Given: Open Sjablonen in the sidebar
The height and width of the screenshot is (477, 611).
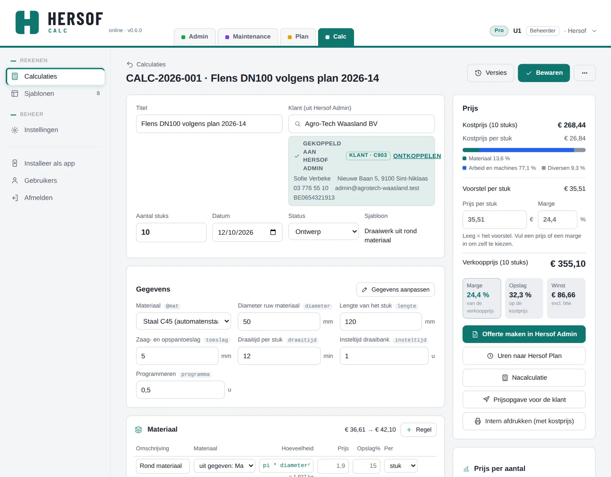Looking at the screenshot, I should tap(55, 93).
